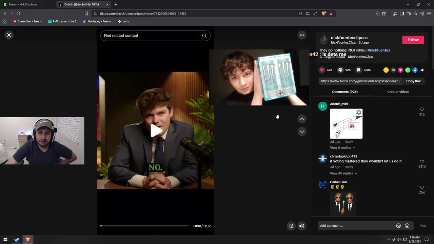Screen dimensions: 434x244
Task: Open the browser hamburger main menu
Action: (x=429, y=14)
